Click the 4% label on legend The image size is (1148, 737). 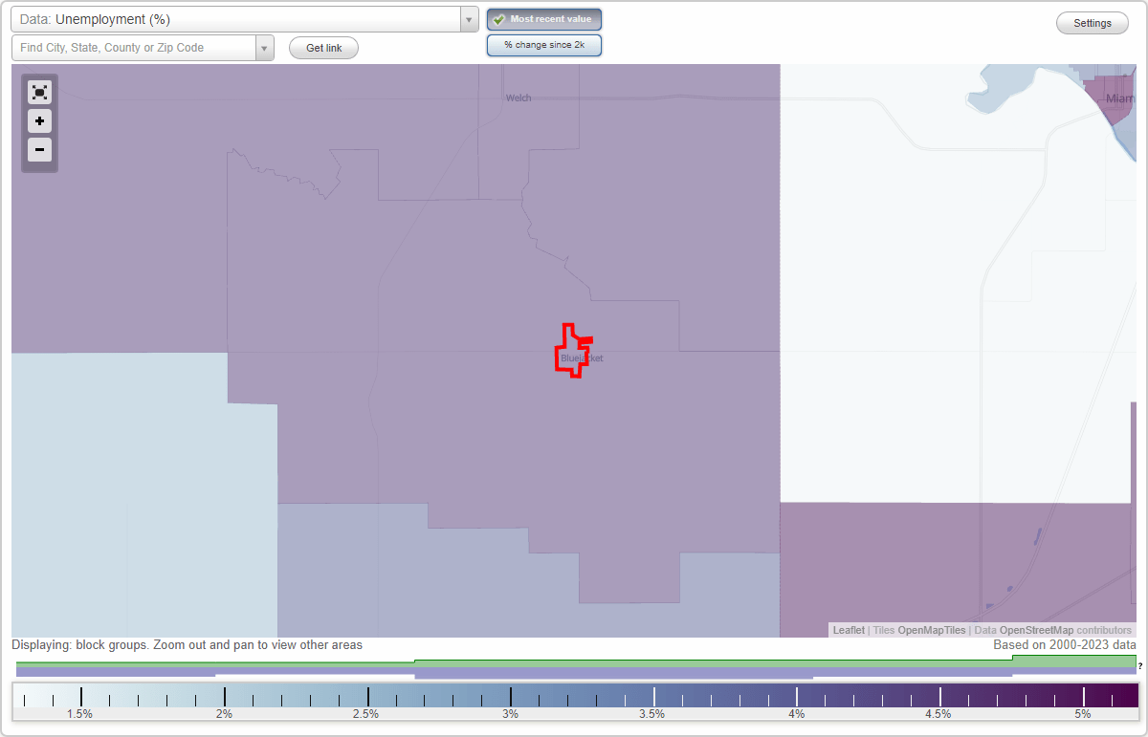click(x=796, y=714)
